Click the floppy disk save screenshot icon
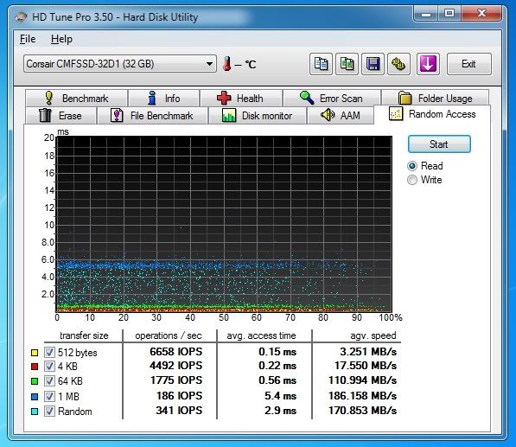The height and width of the screenshot is (447, 516). 373,64
